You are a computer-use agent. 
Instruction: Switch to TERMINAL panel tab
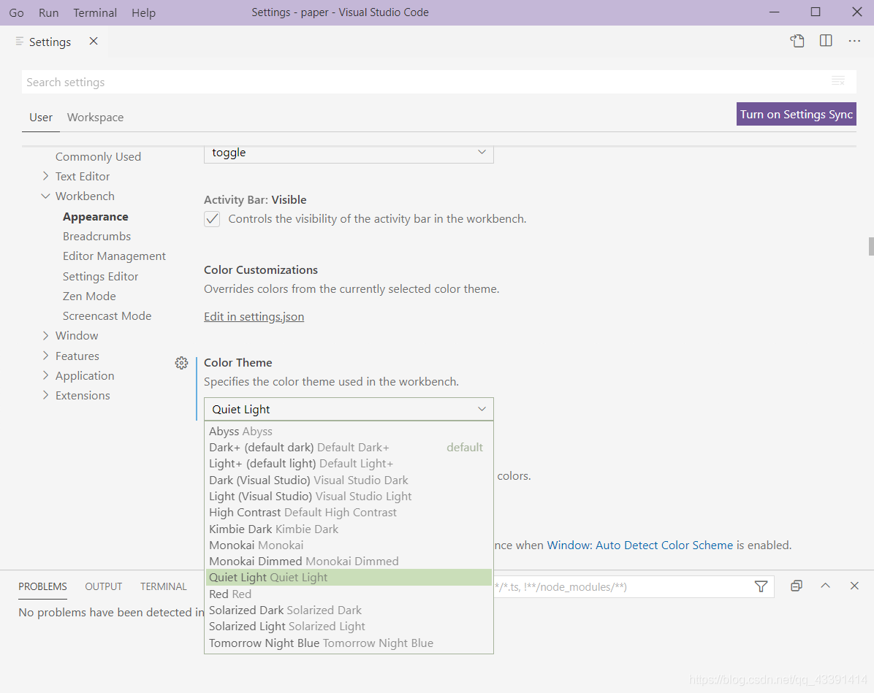(163, 586)
